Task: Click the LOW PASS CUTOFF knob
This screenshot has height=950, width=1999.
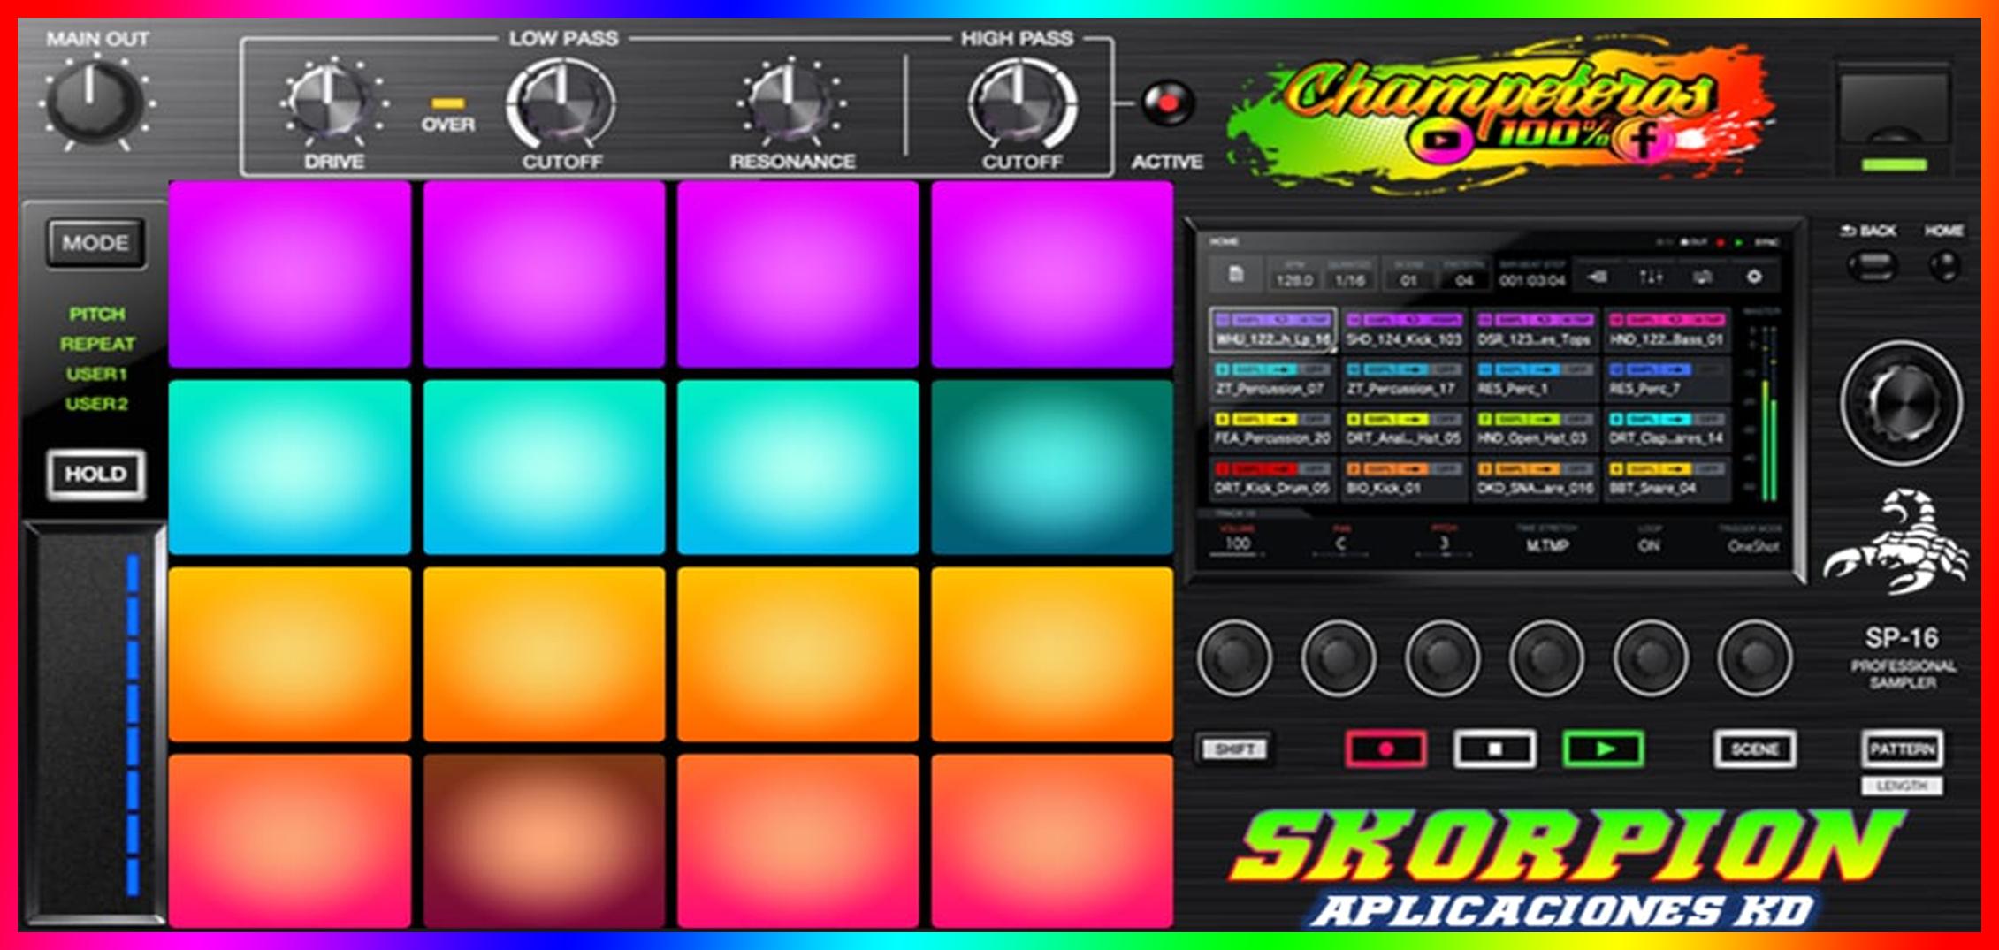Action: [x=561, y=104]
